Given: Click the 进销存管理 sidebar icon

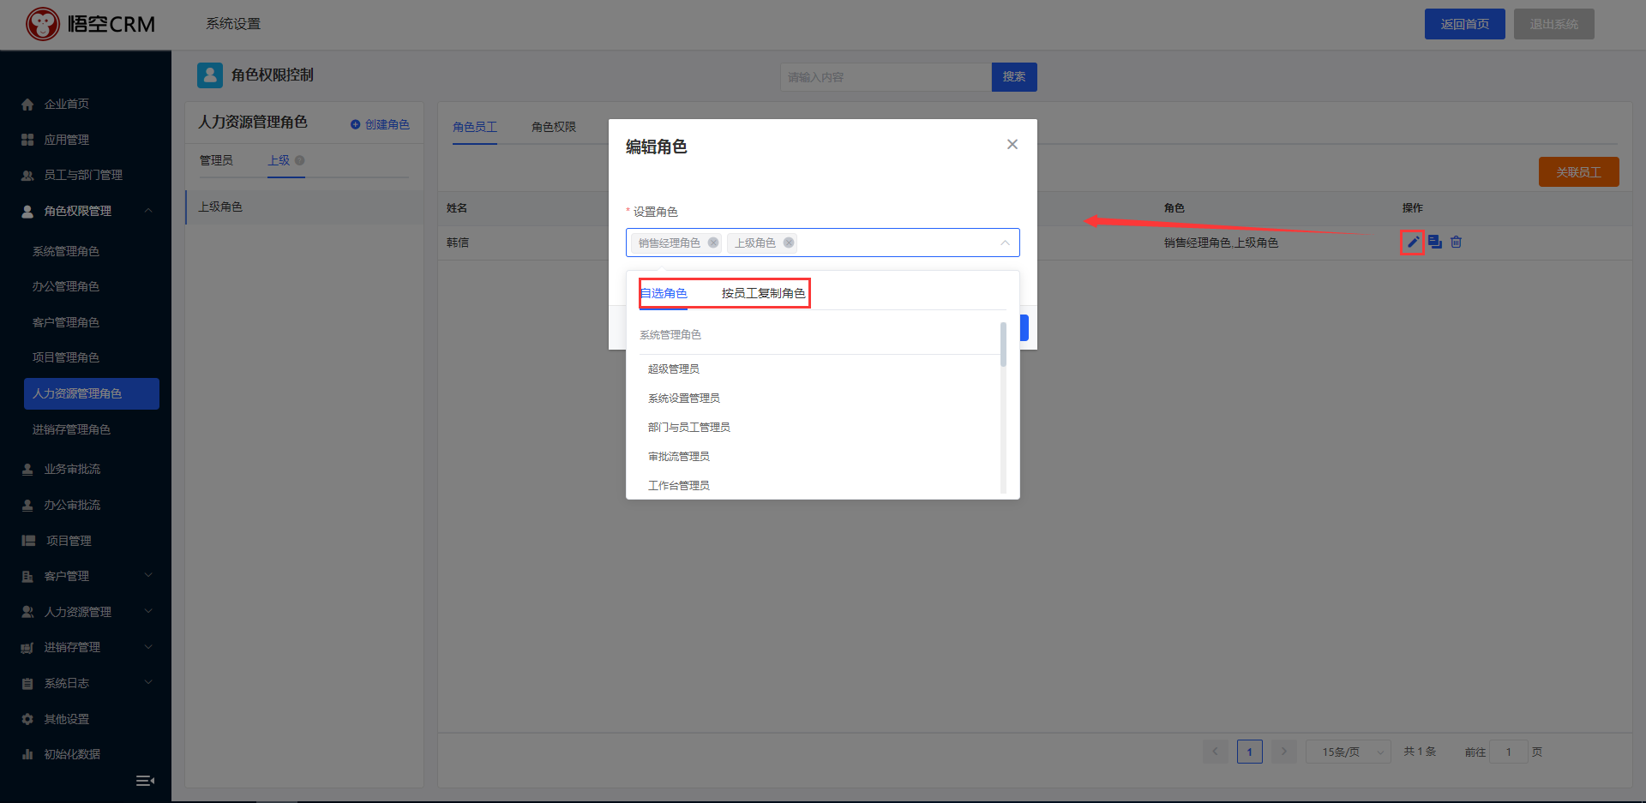Looking at the screenshot, I should click(27, 648).
